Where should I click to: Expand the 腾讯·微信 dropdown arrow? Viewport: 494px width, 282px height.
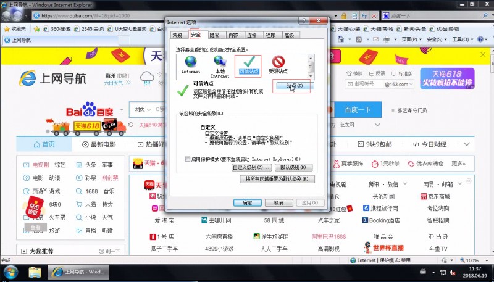405,183
